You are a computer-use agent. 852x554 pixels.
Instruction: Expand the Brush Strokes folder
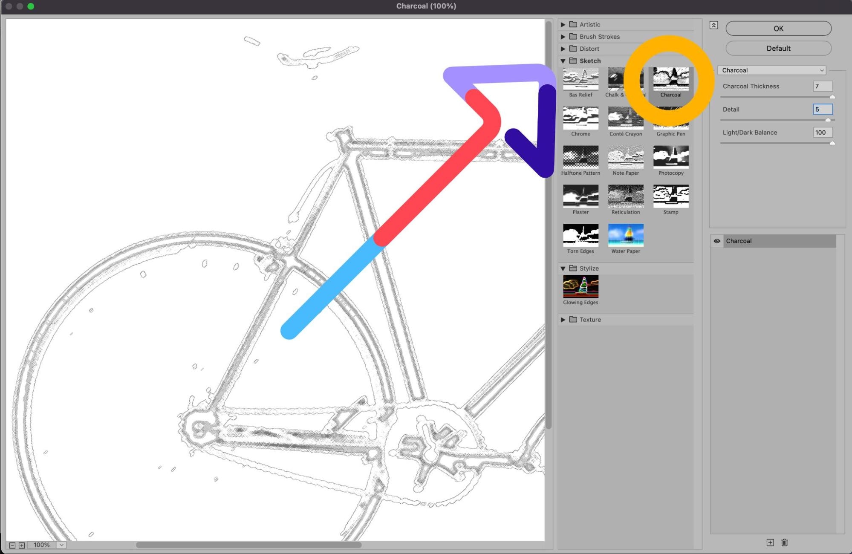(x=563, y=37)
